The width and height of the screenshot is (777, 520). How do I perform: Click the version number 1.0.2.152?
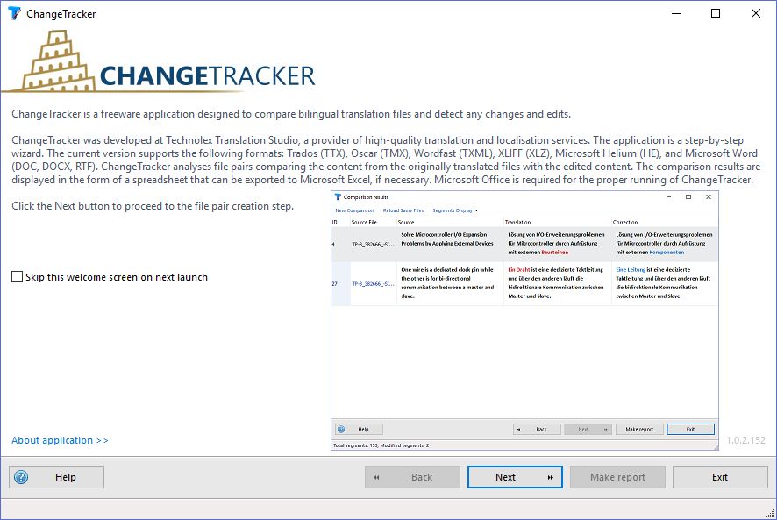[745, 440]
